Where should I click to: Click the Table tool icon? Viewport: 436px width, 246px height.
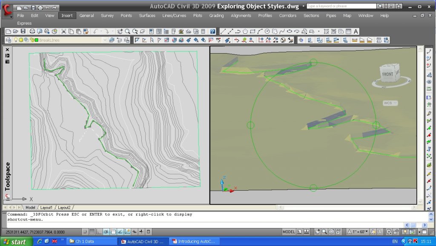click(x=348, y=31)
